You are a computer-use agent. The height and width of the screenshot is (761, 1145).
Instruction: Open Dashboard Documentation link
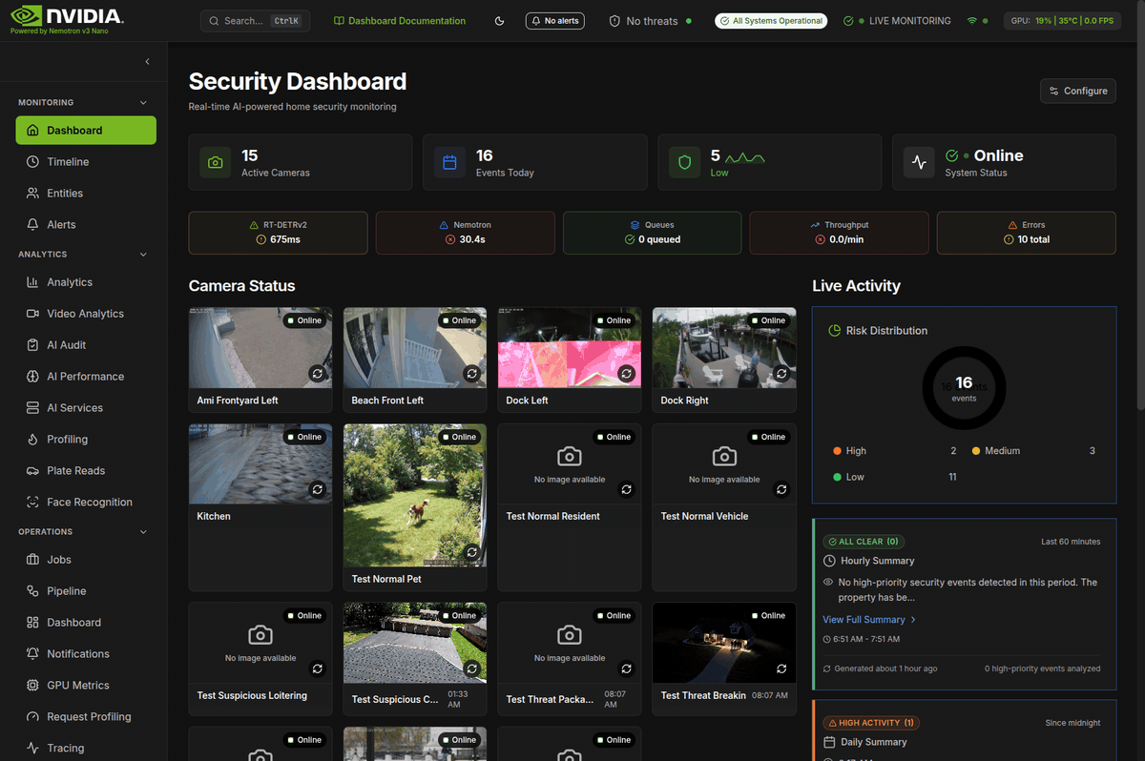click(400, 21)
